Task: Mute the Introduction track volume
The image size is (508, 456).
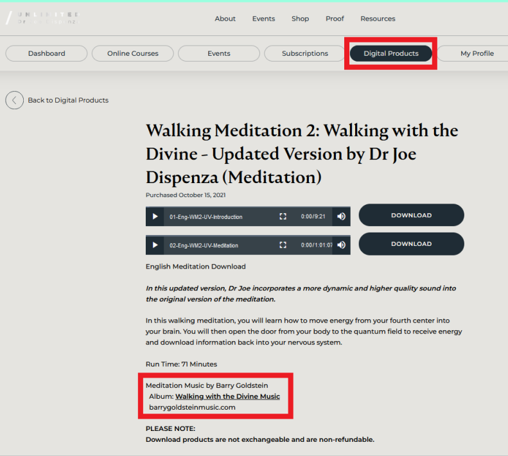Action: (x=341, y=216)
